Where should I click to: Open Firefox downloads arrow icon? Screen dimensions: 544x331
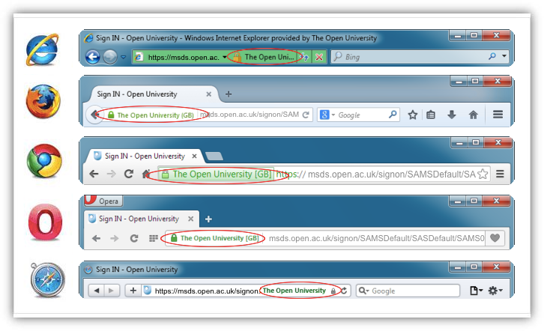452,115
